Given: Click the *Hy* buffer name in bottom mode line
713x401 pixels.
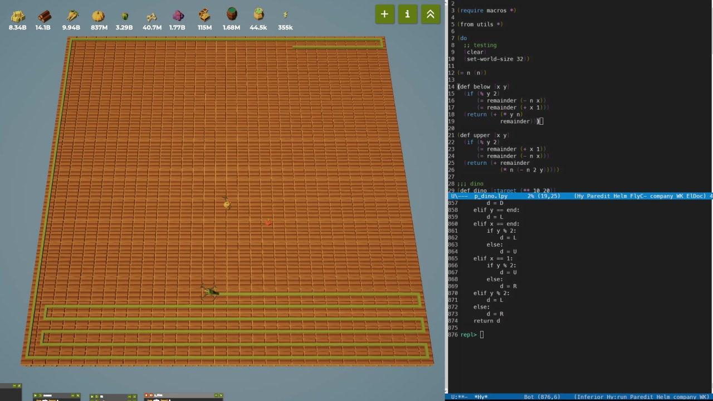Looking at the screenshot, I should coord(480,397).
